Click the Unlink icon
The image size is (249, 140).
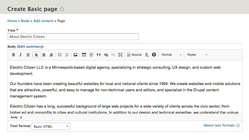(x=113, y=55)
